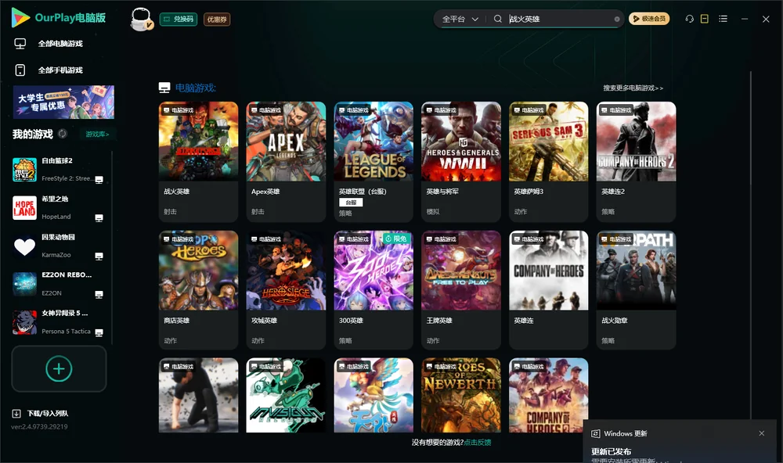The width and height of the screenshot is (783, 463).
Task: Open the Company of Heroes 3 thumbnail
Action: [549, 395]
